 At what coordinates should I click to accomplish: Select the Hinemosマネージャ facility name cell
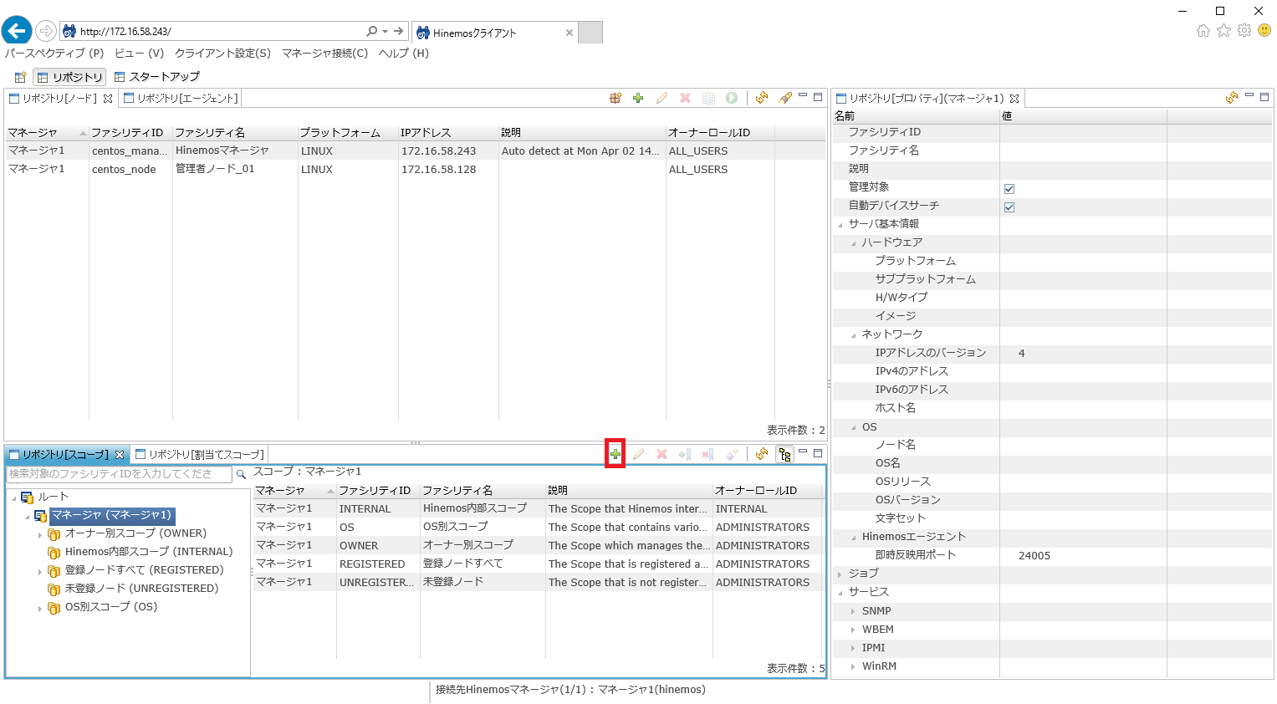click(222, 150)
